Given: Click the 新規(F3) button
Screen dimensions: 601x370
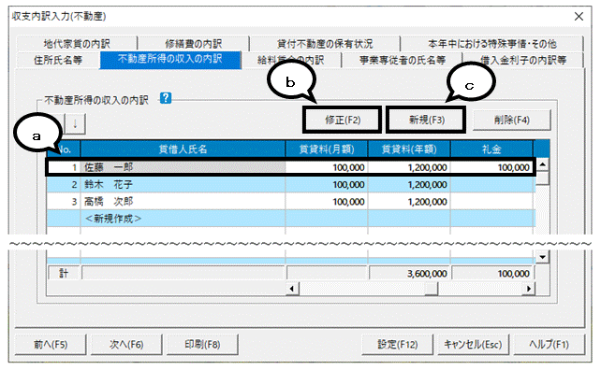Looking at the screenshot, I should pyautogui.click(x=426, y=121).
